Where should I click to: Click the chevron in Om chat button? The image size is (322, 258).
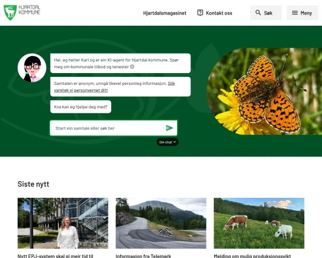(x=174, y=142)
